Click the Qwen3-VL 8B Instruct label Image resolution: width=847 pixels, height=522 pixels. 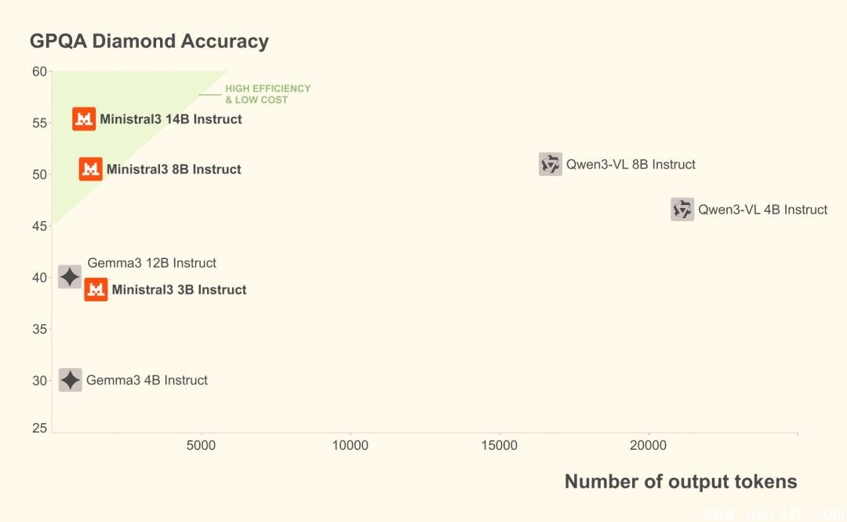click(x=631, y=164)
